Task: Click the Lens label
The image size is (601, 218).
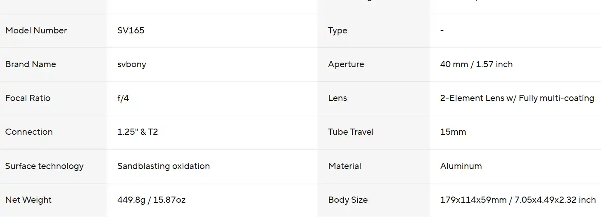Action: [337, 98]
